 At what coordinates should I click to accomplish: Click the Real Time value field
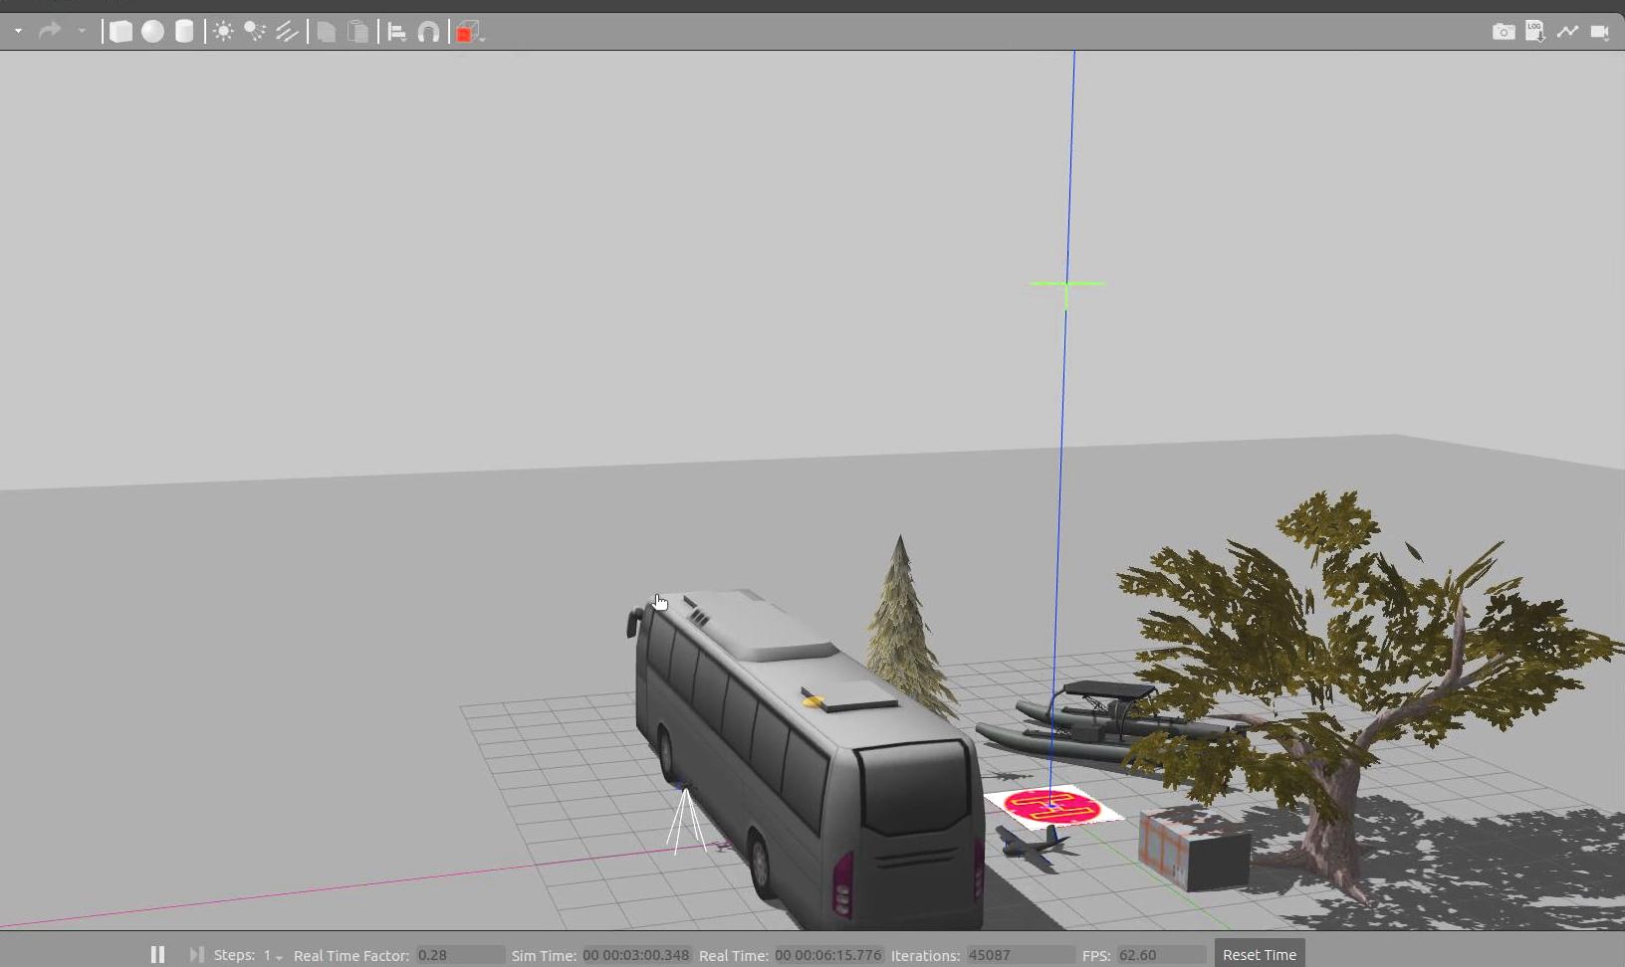(828, 955)
